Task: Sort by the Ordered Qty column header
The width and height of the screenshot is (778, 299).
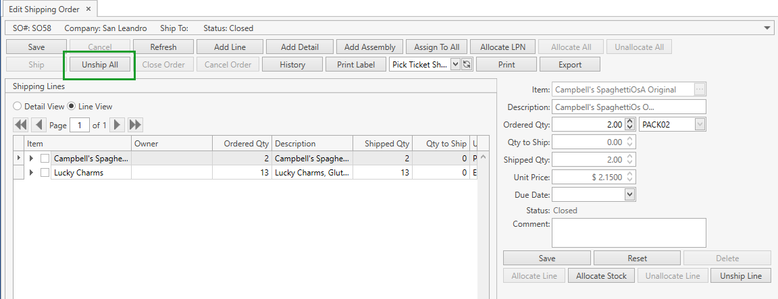Action: coord(241,144)
